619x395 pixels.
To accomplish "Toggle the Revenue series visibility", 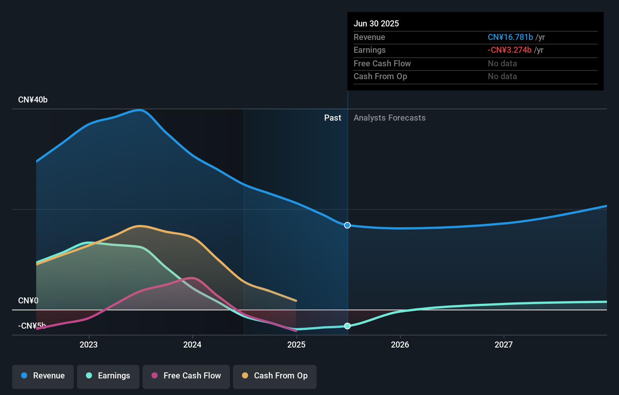I will click(43, 376).
